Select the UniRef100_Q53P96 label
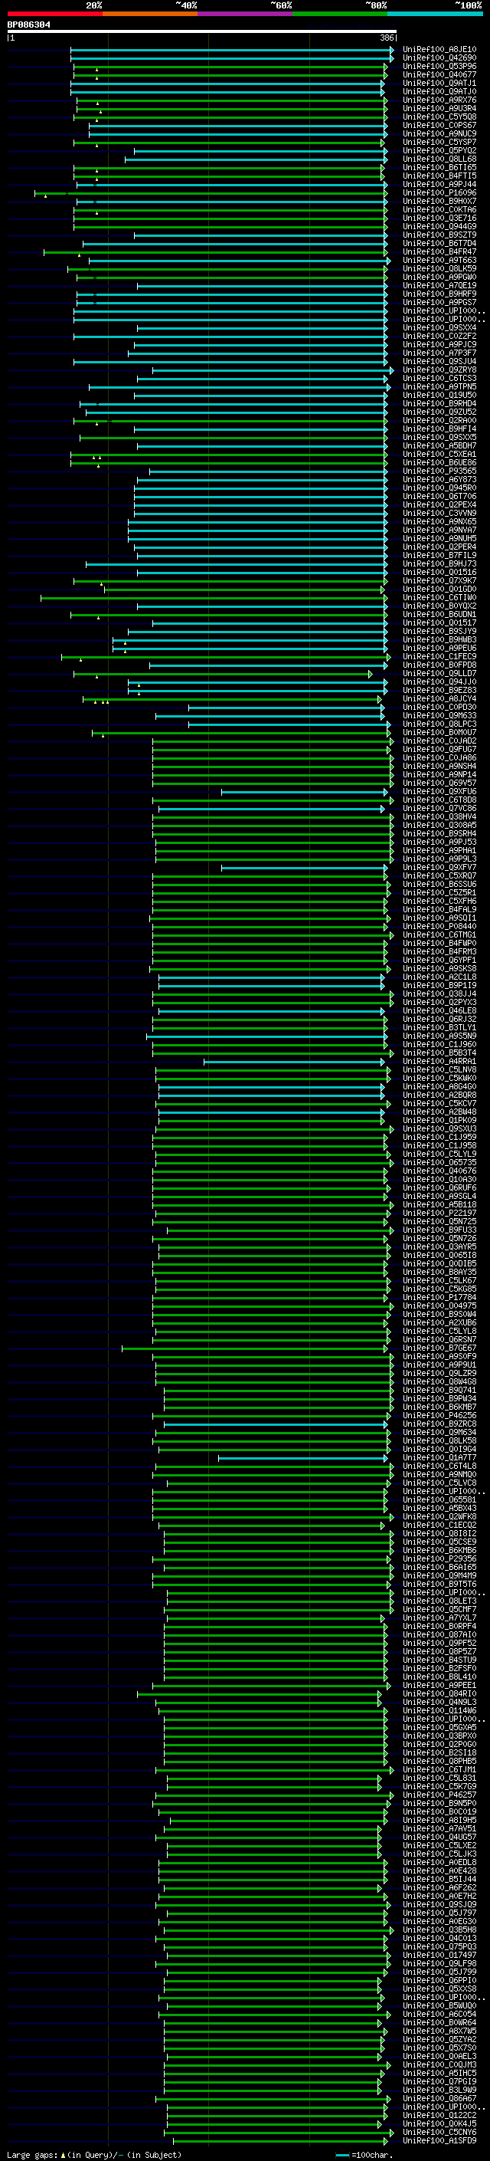The height and width of the screenshot is (2161, 490). click(x=439, y=66)
